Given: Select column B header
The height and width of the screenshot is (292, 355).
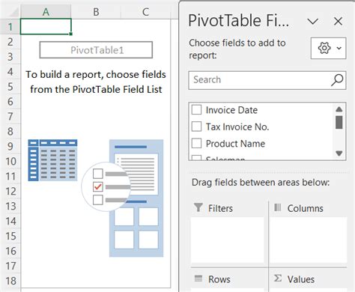Looking at the screenshot, I should point(96,12).
